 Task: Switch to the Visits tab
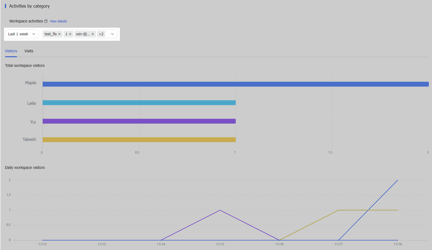point(28,51)
